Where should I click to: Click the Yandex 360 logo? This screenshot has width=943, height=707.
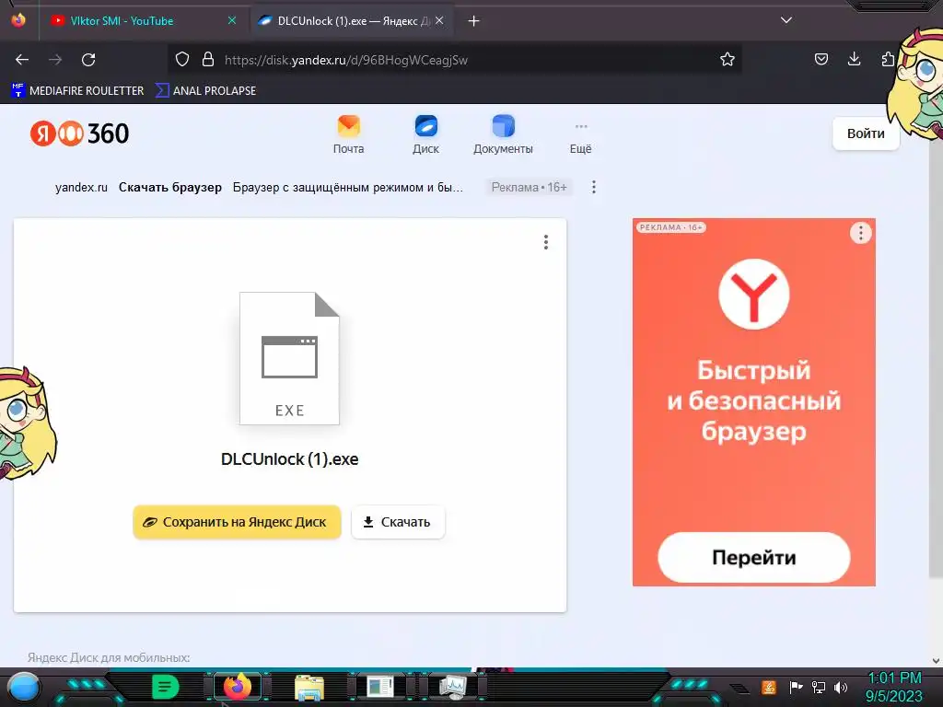coord(79,133)
